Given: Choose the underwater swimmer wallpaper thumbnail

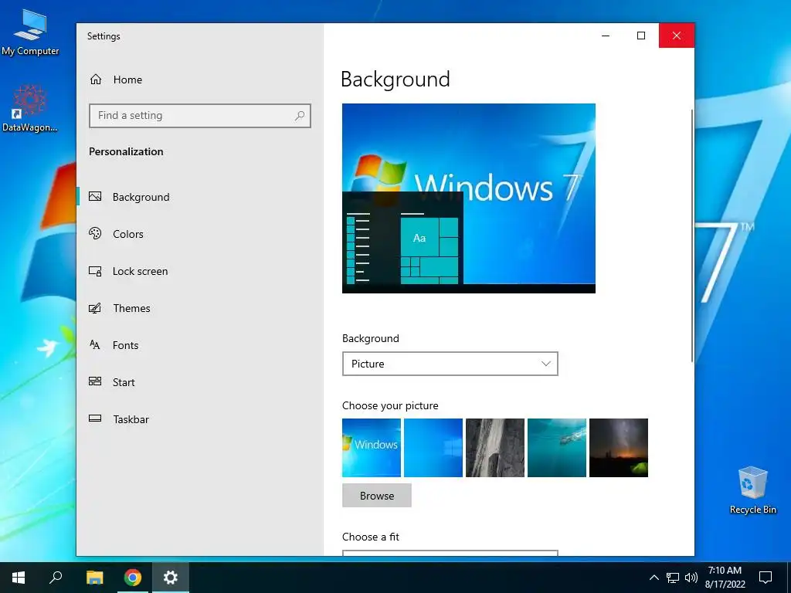Looking at the screenshot, I should [x=557, y=448].
